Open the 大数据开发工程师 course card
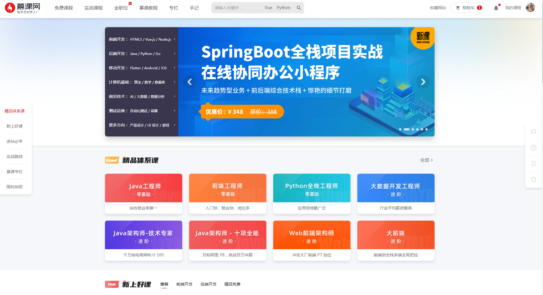543x295 pixels. point(396,194)
